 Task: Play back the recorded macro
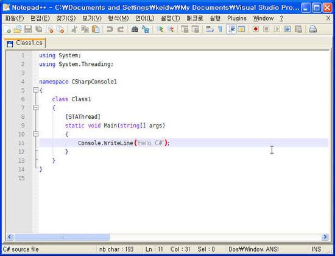coord(277,29)
